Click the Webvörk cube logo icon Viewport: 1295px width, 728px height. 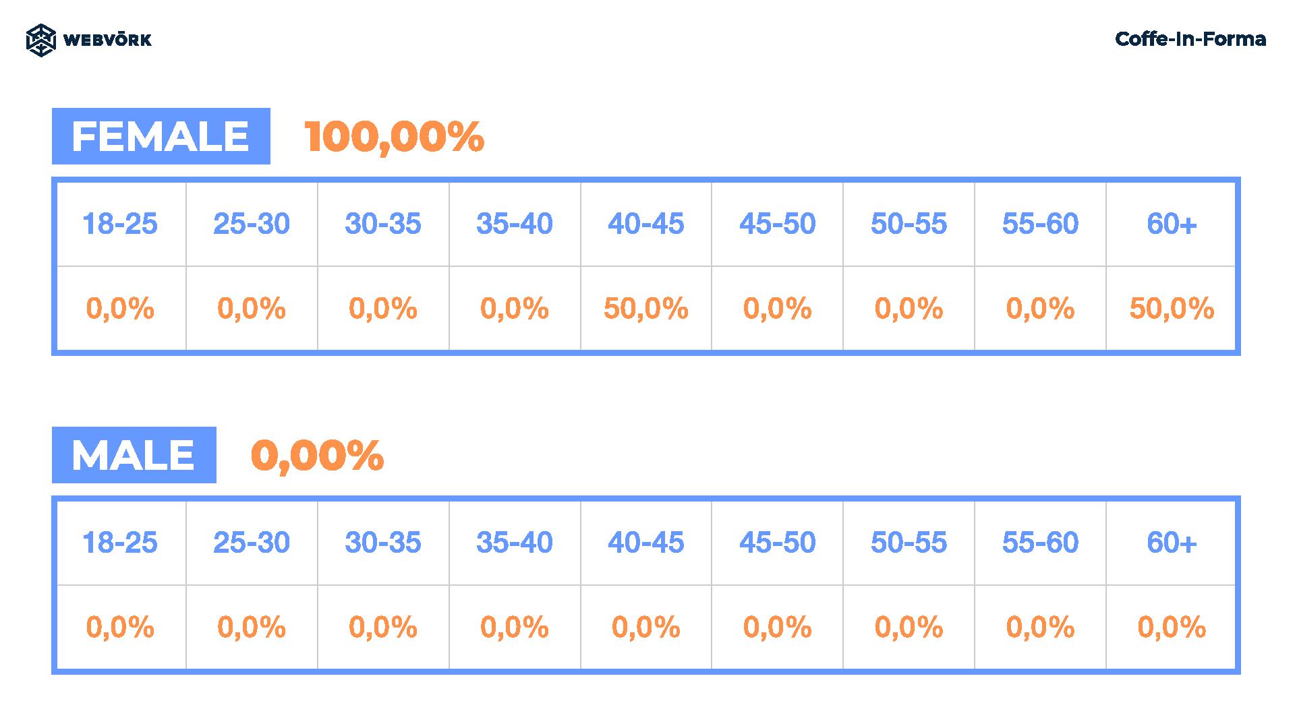(x=40, y=40)
